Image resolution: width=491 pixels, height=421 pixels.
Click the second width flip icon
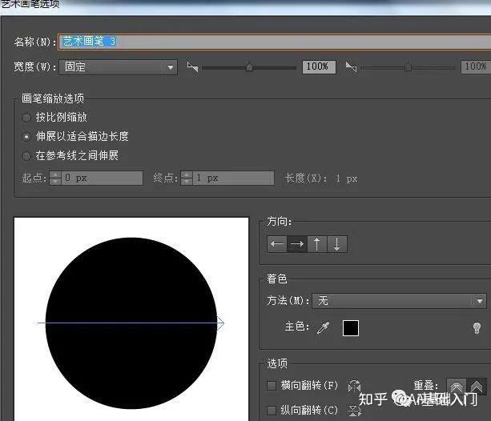(x=351, y=66)
